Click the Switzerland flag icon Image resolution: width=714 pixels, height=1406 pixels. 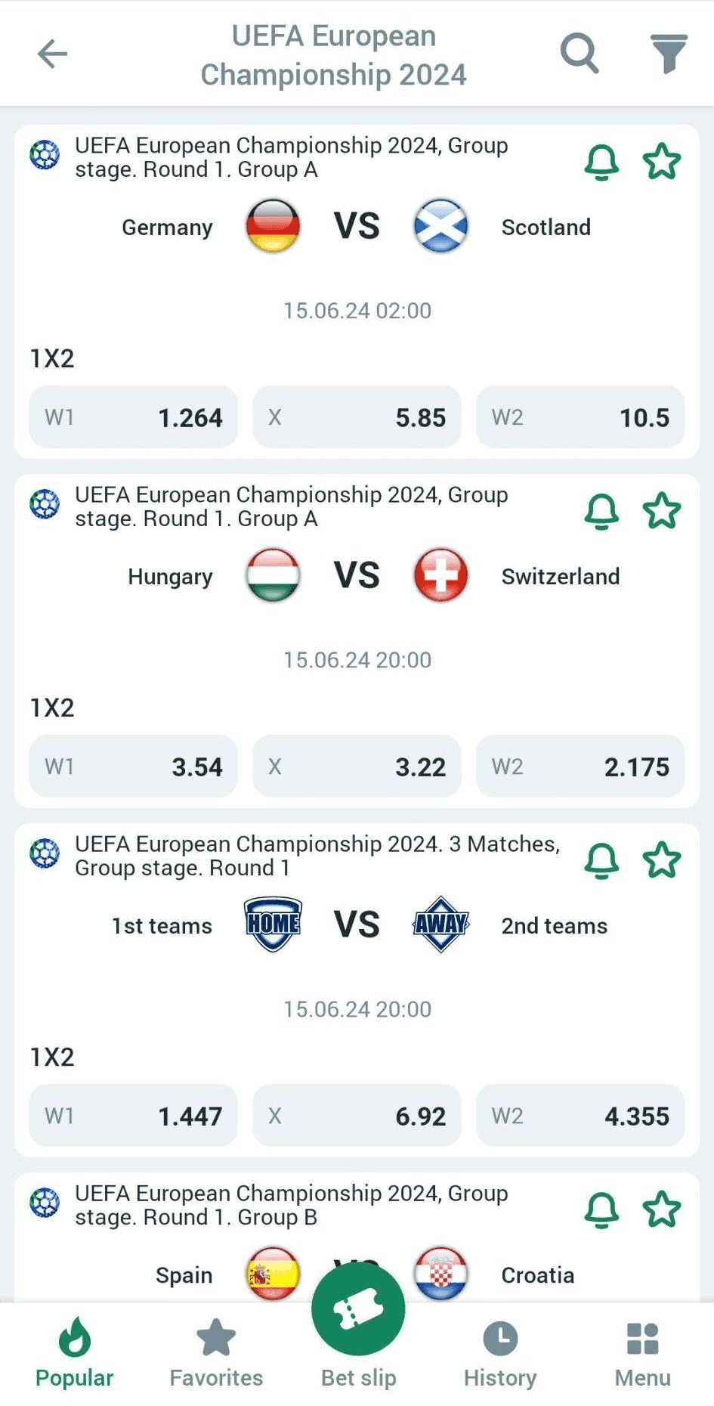click(x=441, y=575)
